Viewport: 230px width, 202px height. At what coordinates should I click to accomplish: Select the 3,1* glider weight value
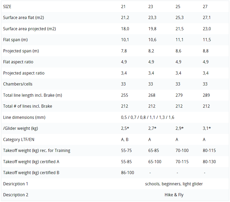207,128
